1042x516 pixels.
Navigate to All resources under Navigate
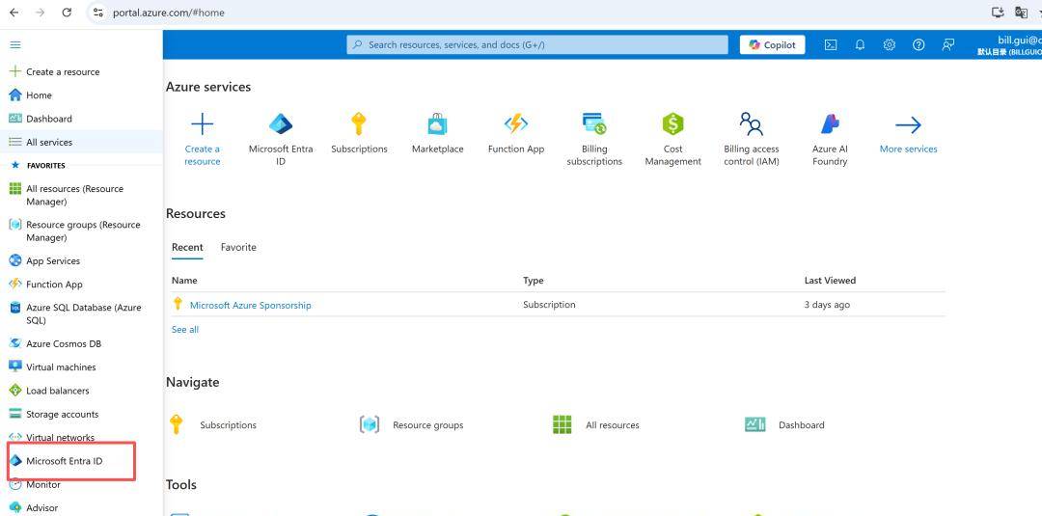coord(596,425)
